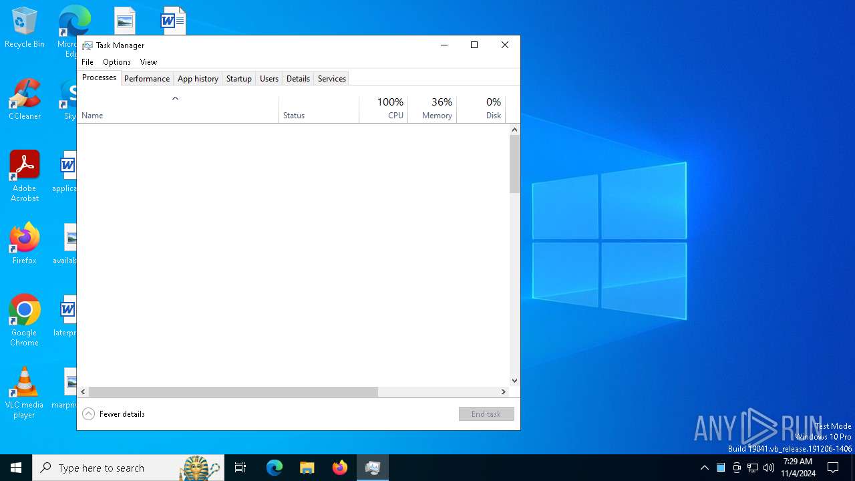Switch to the Services tab
The width and height of the screenshot is (855, 481).
coord(332,79)
